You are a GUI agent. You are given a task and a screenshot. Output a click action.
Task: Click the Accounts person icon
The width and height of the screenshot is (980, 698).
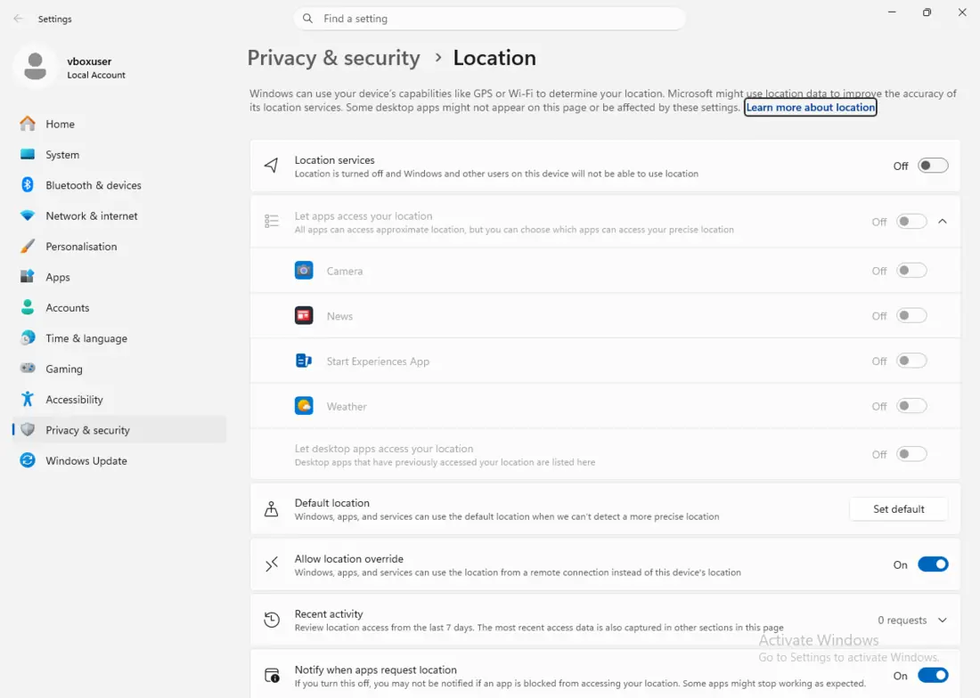pos(28,307)
